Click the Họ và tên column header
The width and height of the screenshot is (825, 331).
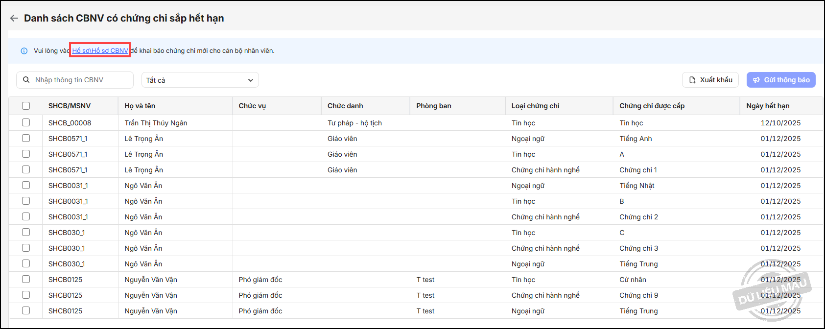coord(140,106)
